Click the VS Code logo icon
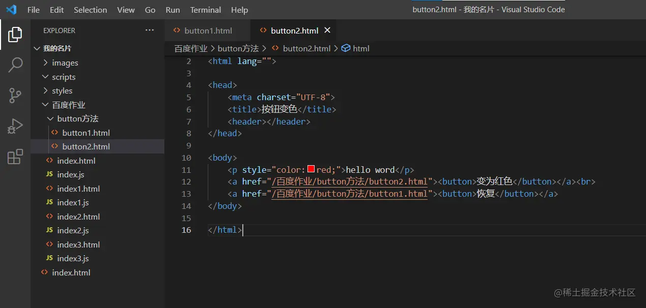The width and height of the screenshot is (646, 308). (x=11, y=10)
